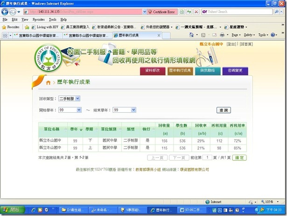Click the Refresh page icon

click(189, 12)
